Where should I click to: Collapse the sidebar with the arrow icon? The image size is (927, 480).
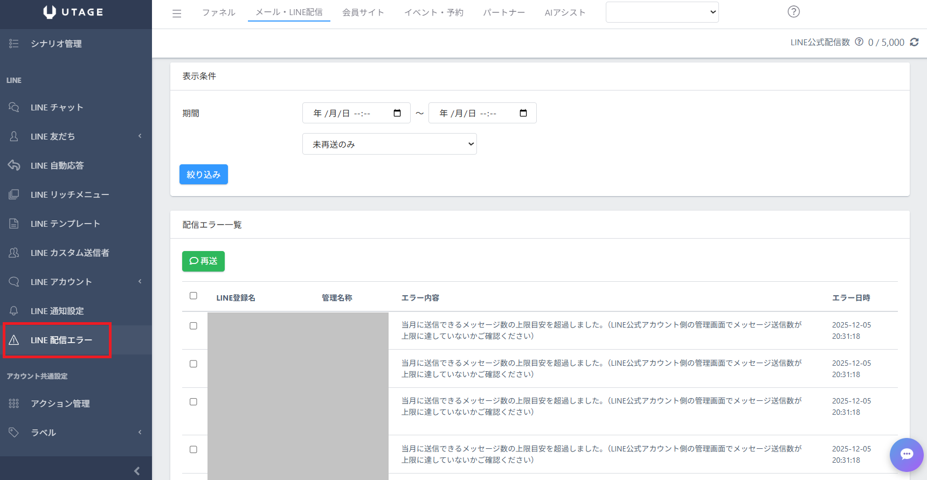(137, 471)
